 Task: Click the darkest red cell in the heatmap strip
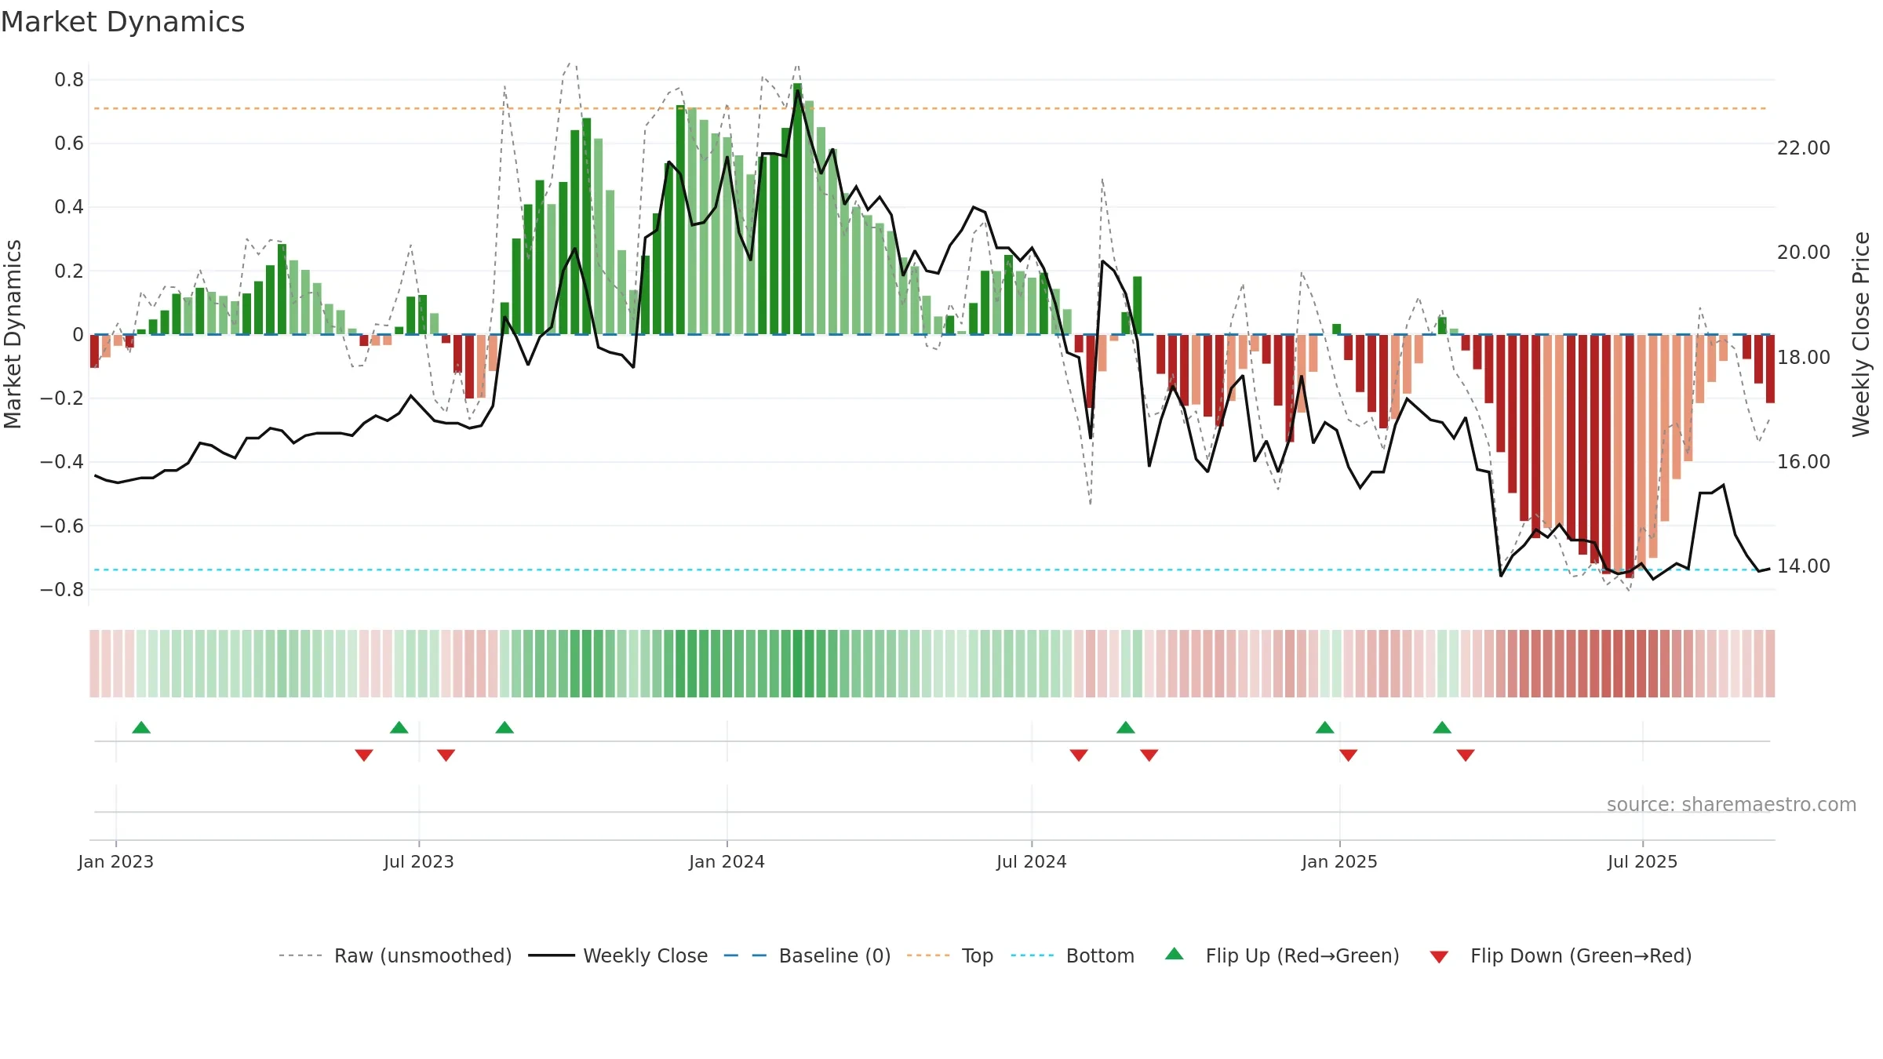click(x=1630, y=664)
